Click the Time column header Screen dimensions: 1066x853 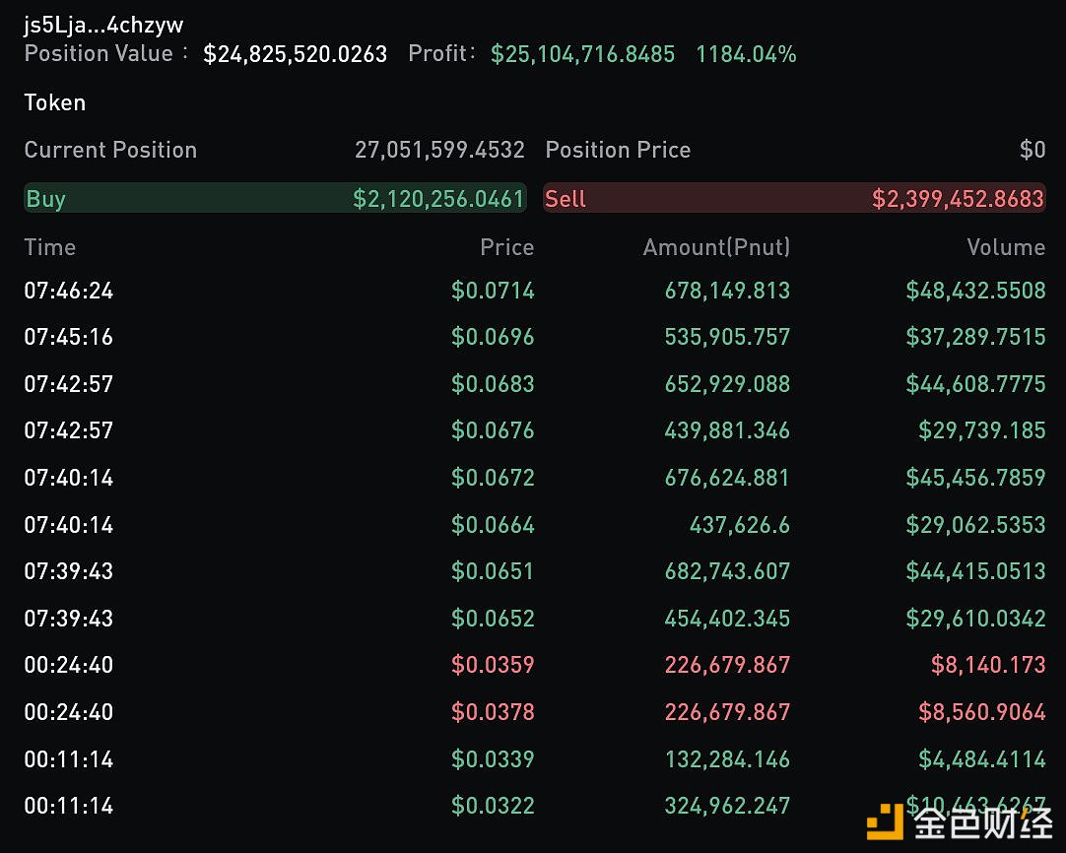pos(49,247)
